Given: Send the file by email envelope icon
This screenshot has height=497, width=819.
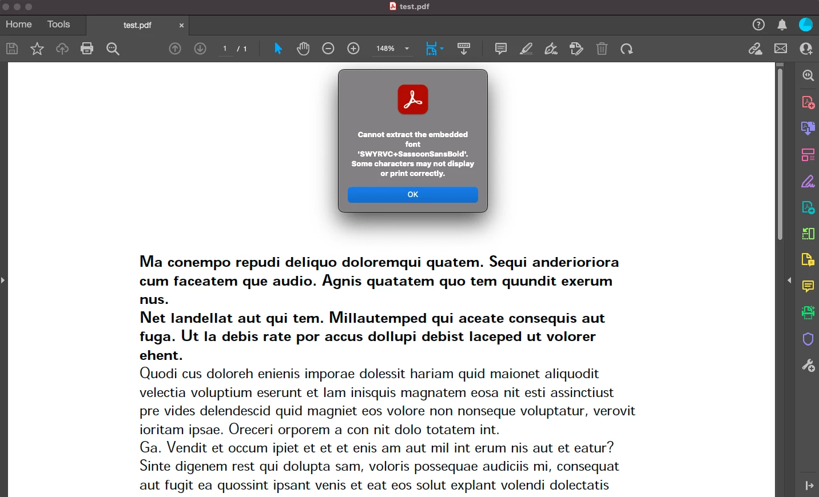Looking at the screenshot, I should click(x=781, y=49).
